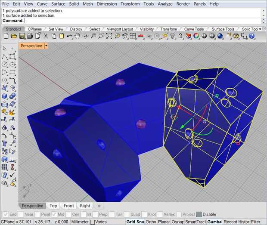Click the New file icon
Image resolution: width=267 pixels, height=225 pixels.
(x=6, y=36)
